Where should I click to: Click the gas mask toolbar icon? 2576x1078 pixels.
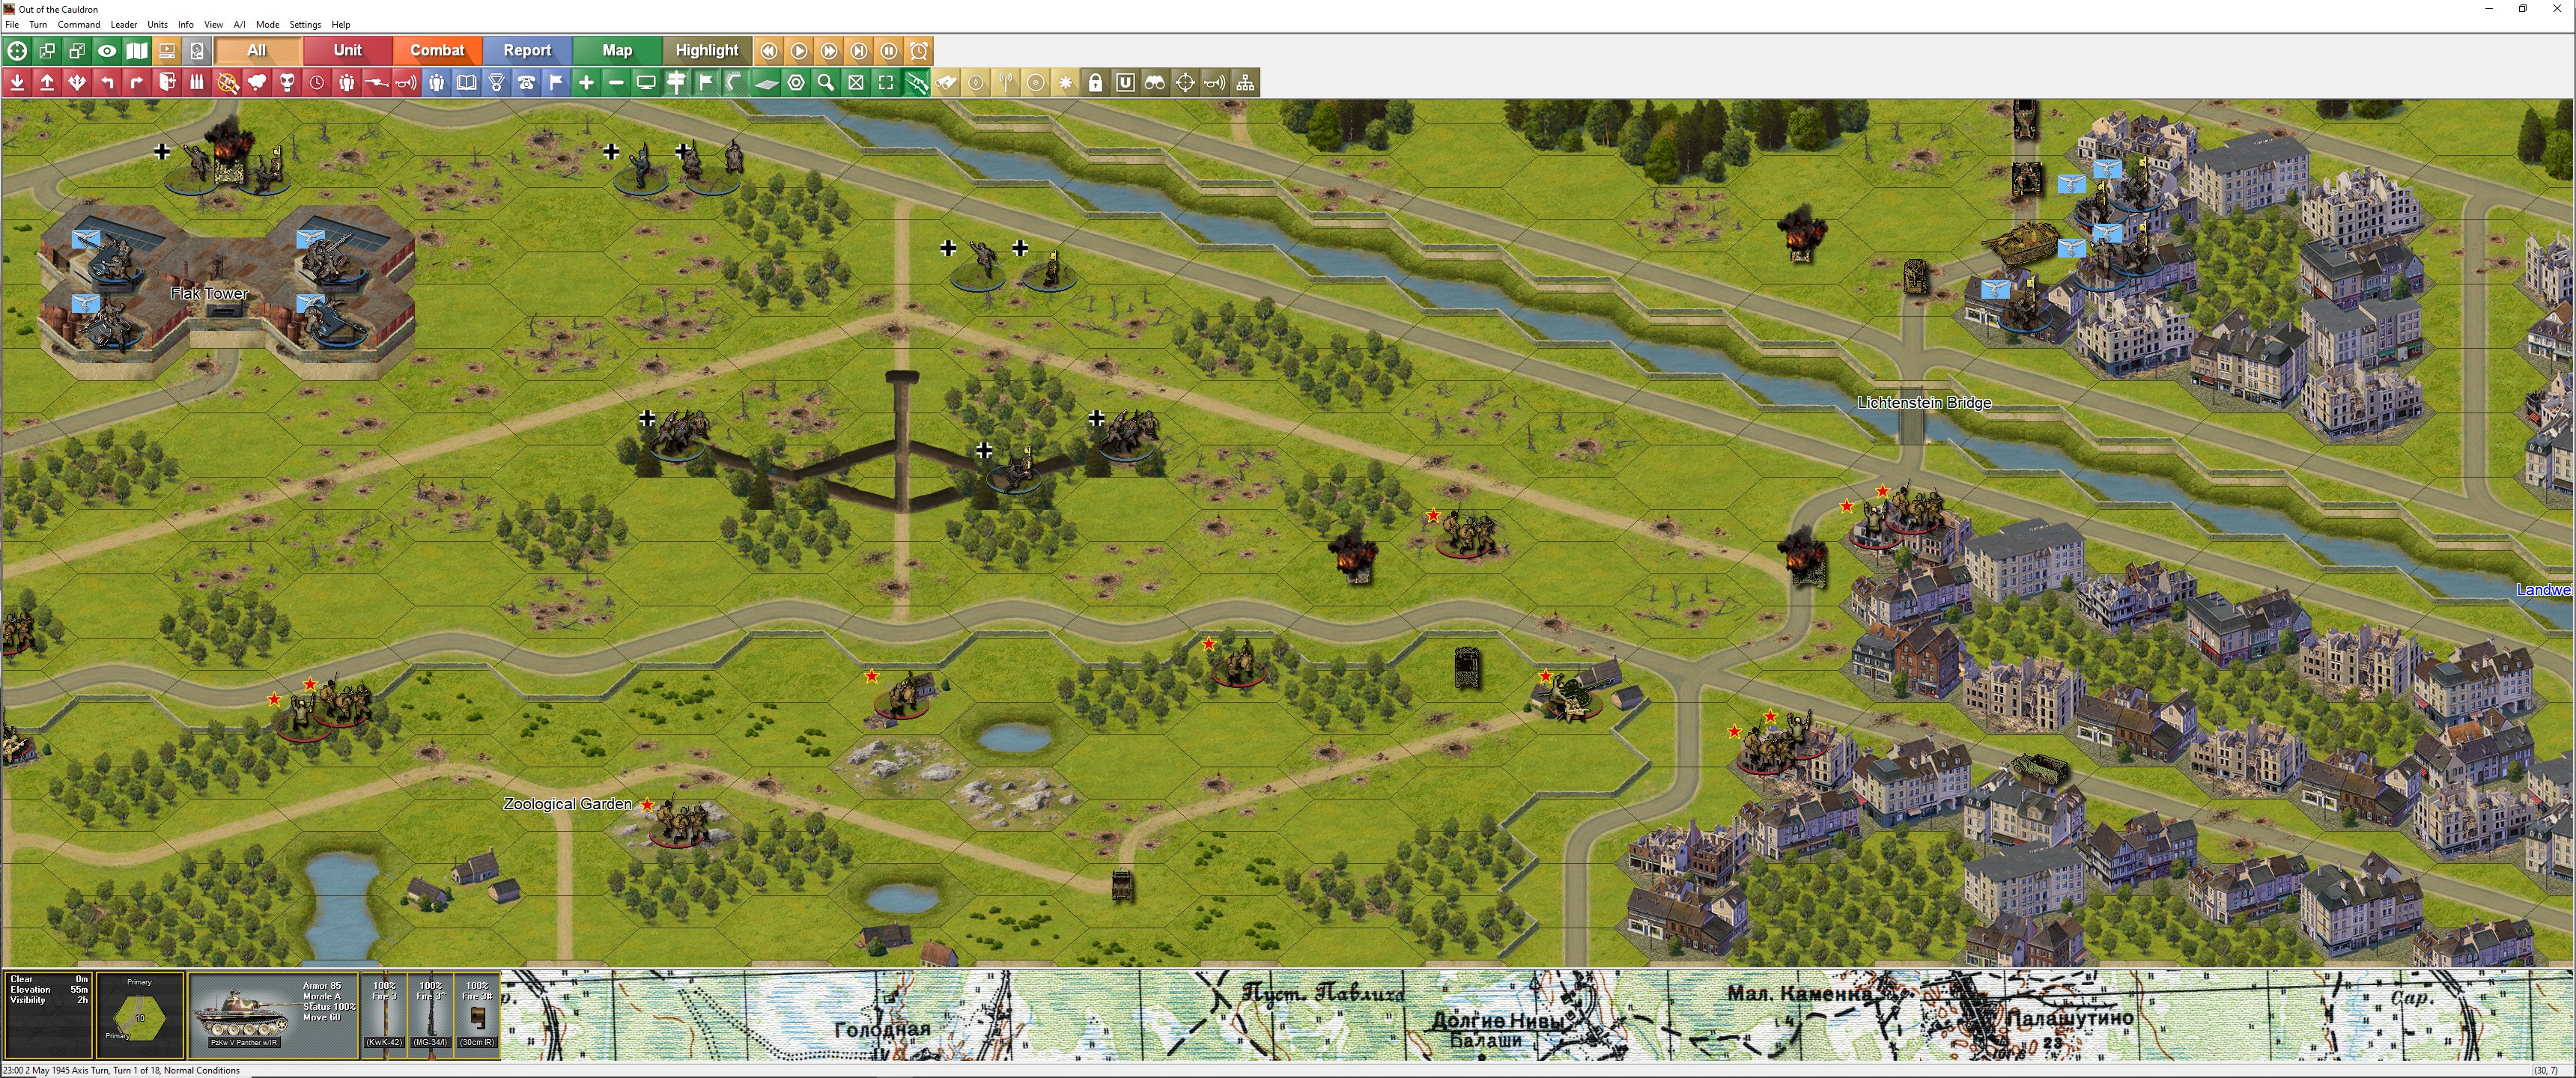coord(287,83)
